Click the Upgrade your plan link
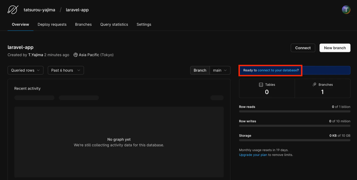This screenshot has height=180, width=357. (x=253, y=155)
